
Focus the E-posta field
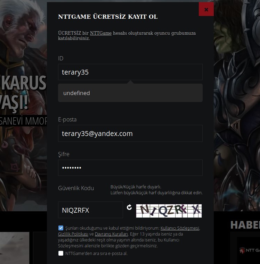point(130,133)
